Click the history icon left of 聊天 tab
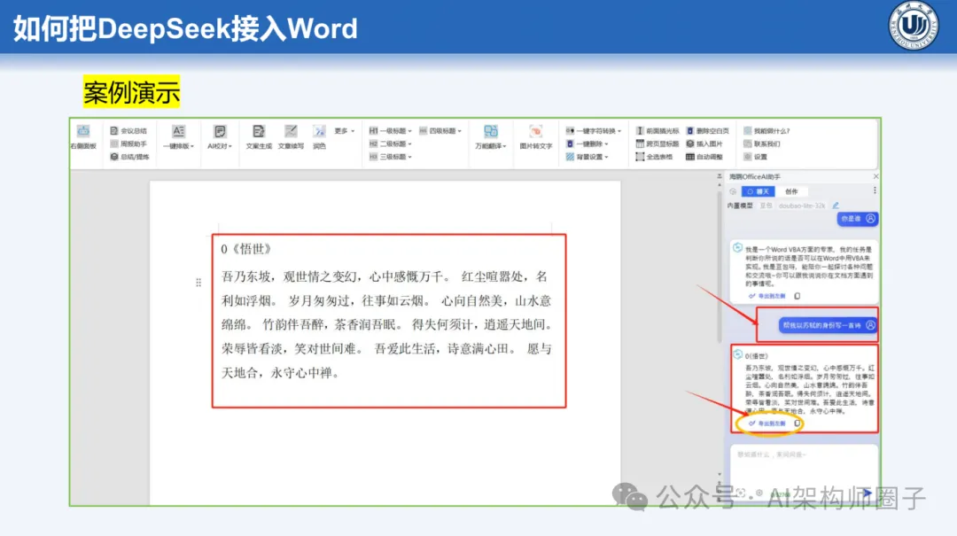This screenshot has width=957, height=536. [x=733, y=191]
